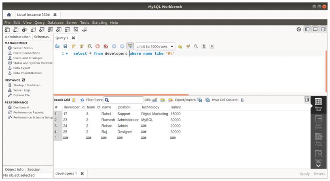The image size is (330, 181).
Task: Click the Create new stored procedure icon
Action: 59,29
